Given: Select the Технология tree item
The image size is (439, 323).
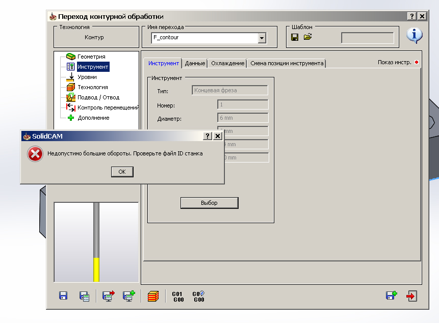Looking at the screenshot, I should pyautogui.click(x=92, y=87).
